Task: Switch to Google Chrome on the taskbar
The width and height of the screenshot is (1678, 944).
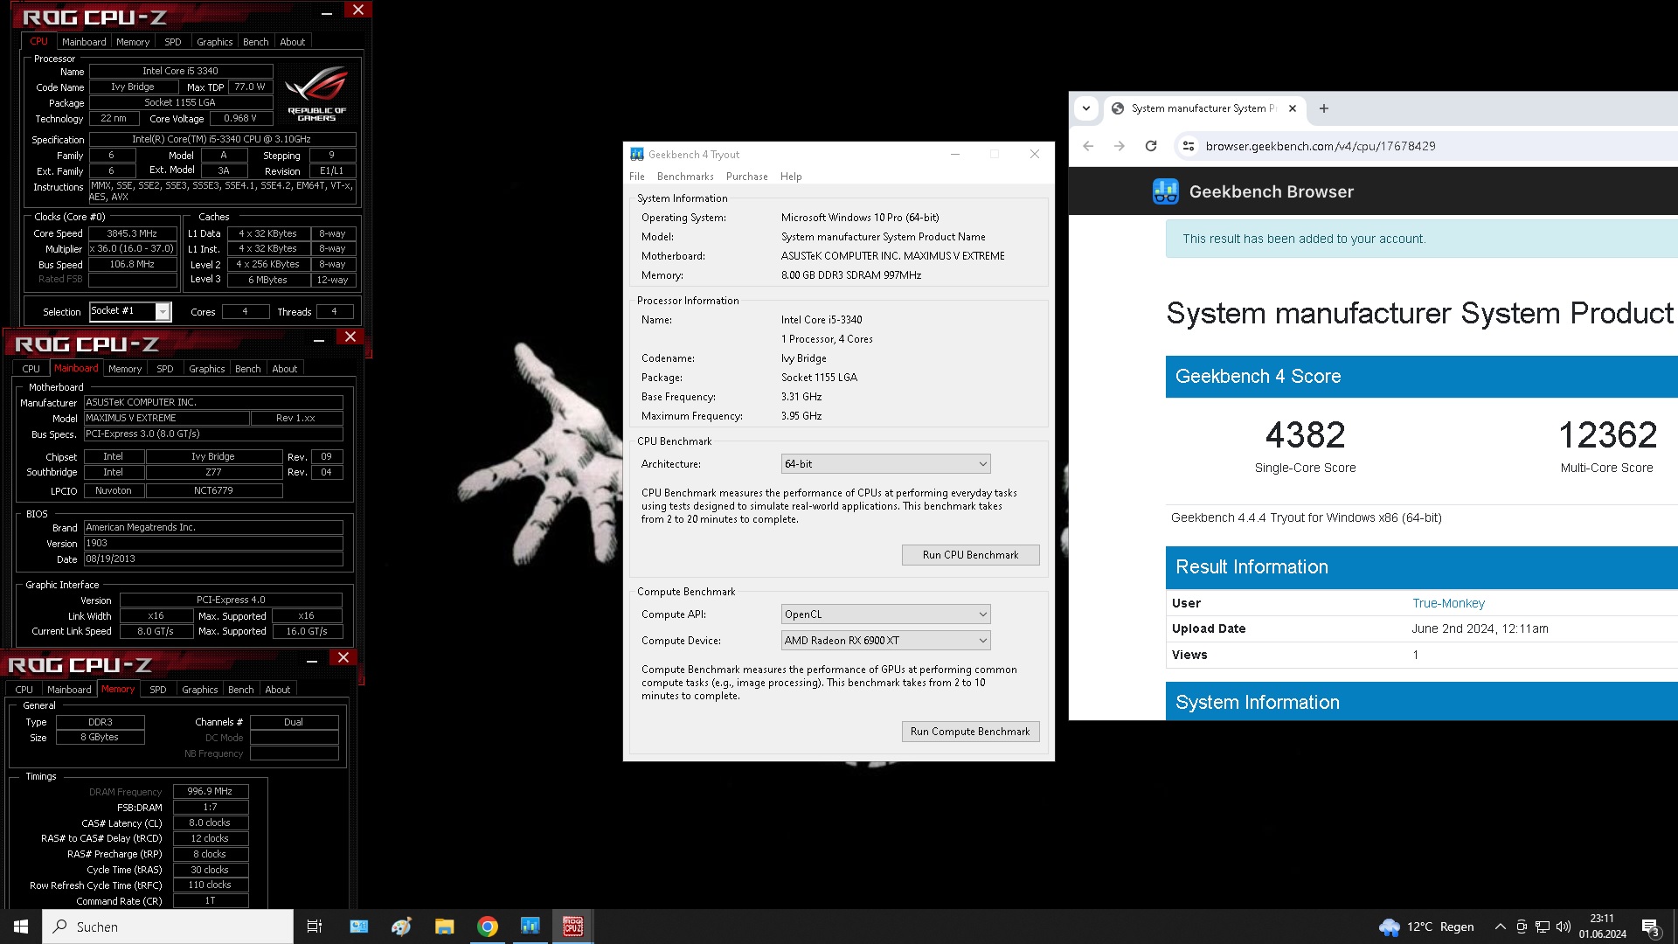Action: coord(488,927)
